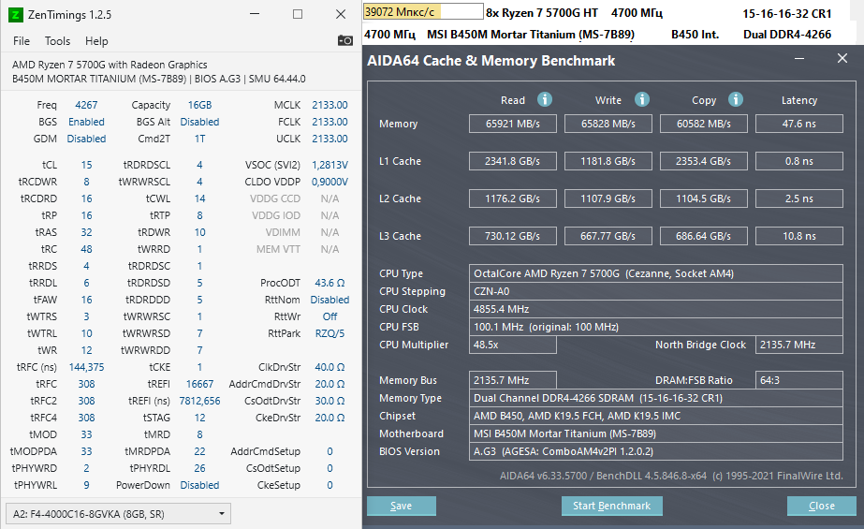Click the Dual DDR4-4266 header text
Screen dimensions: 864x529
point(787,34)
